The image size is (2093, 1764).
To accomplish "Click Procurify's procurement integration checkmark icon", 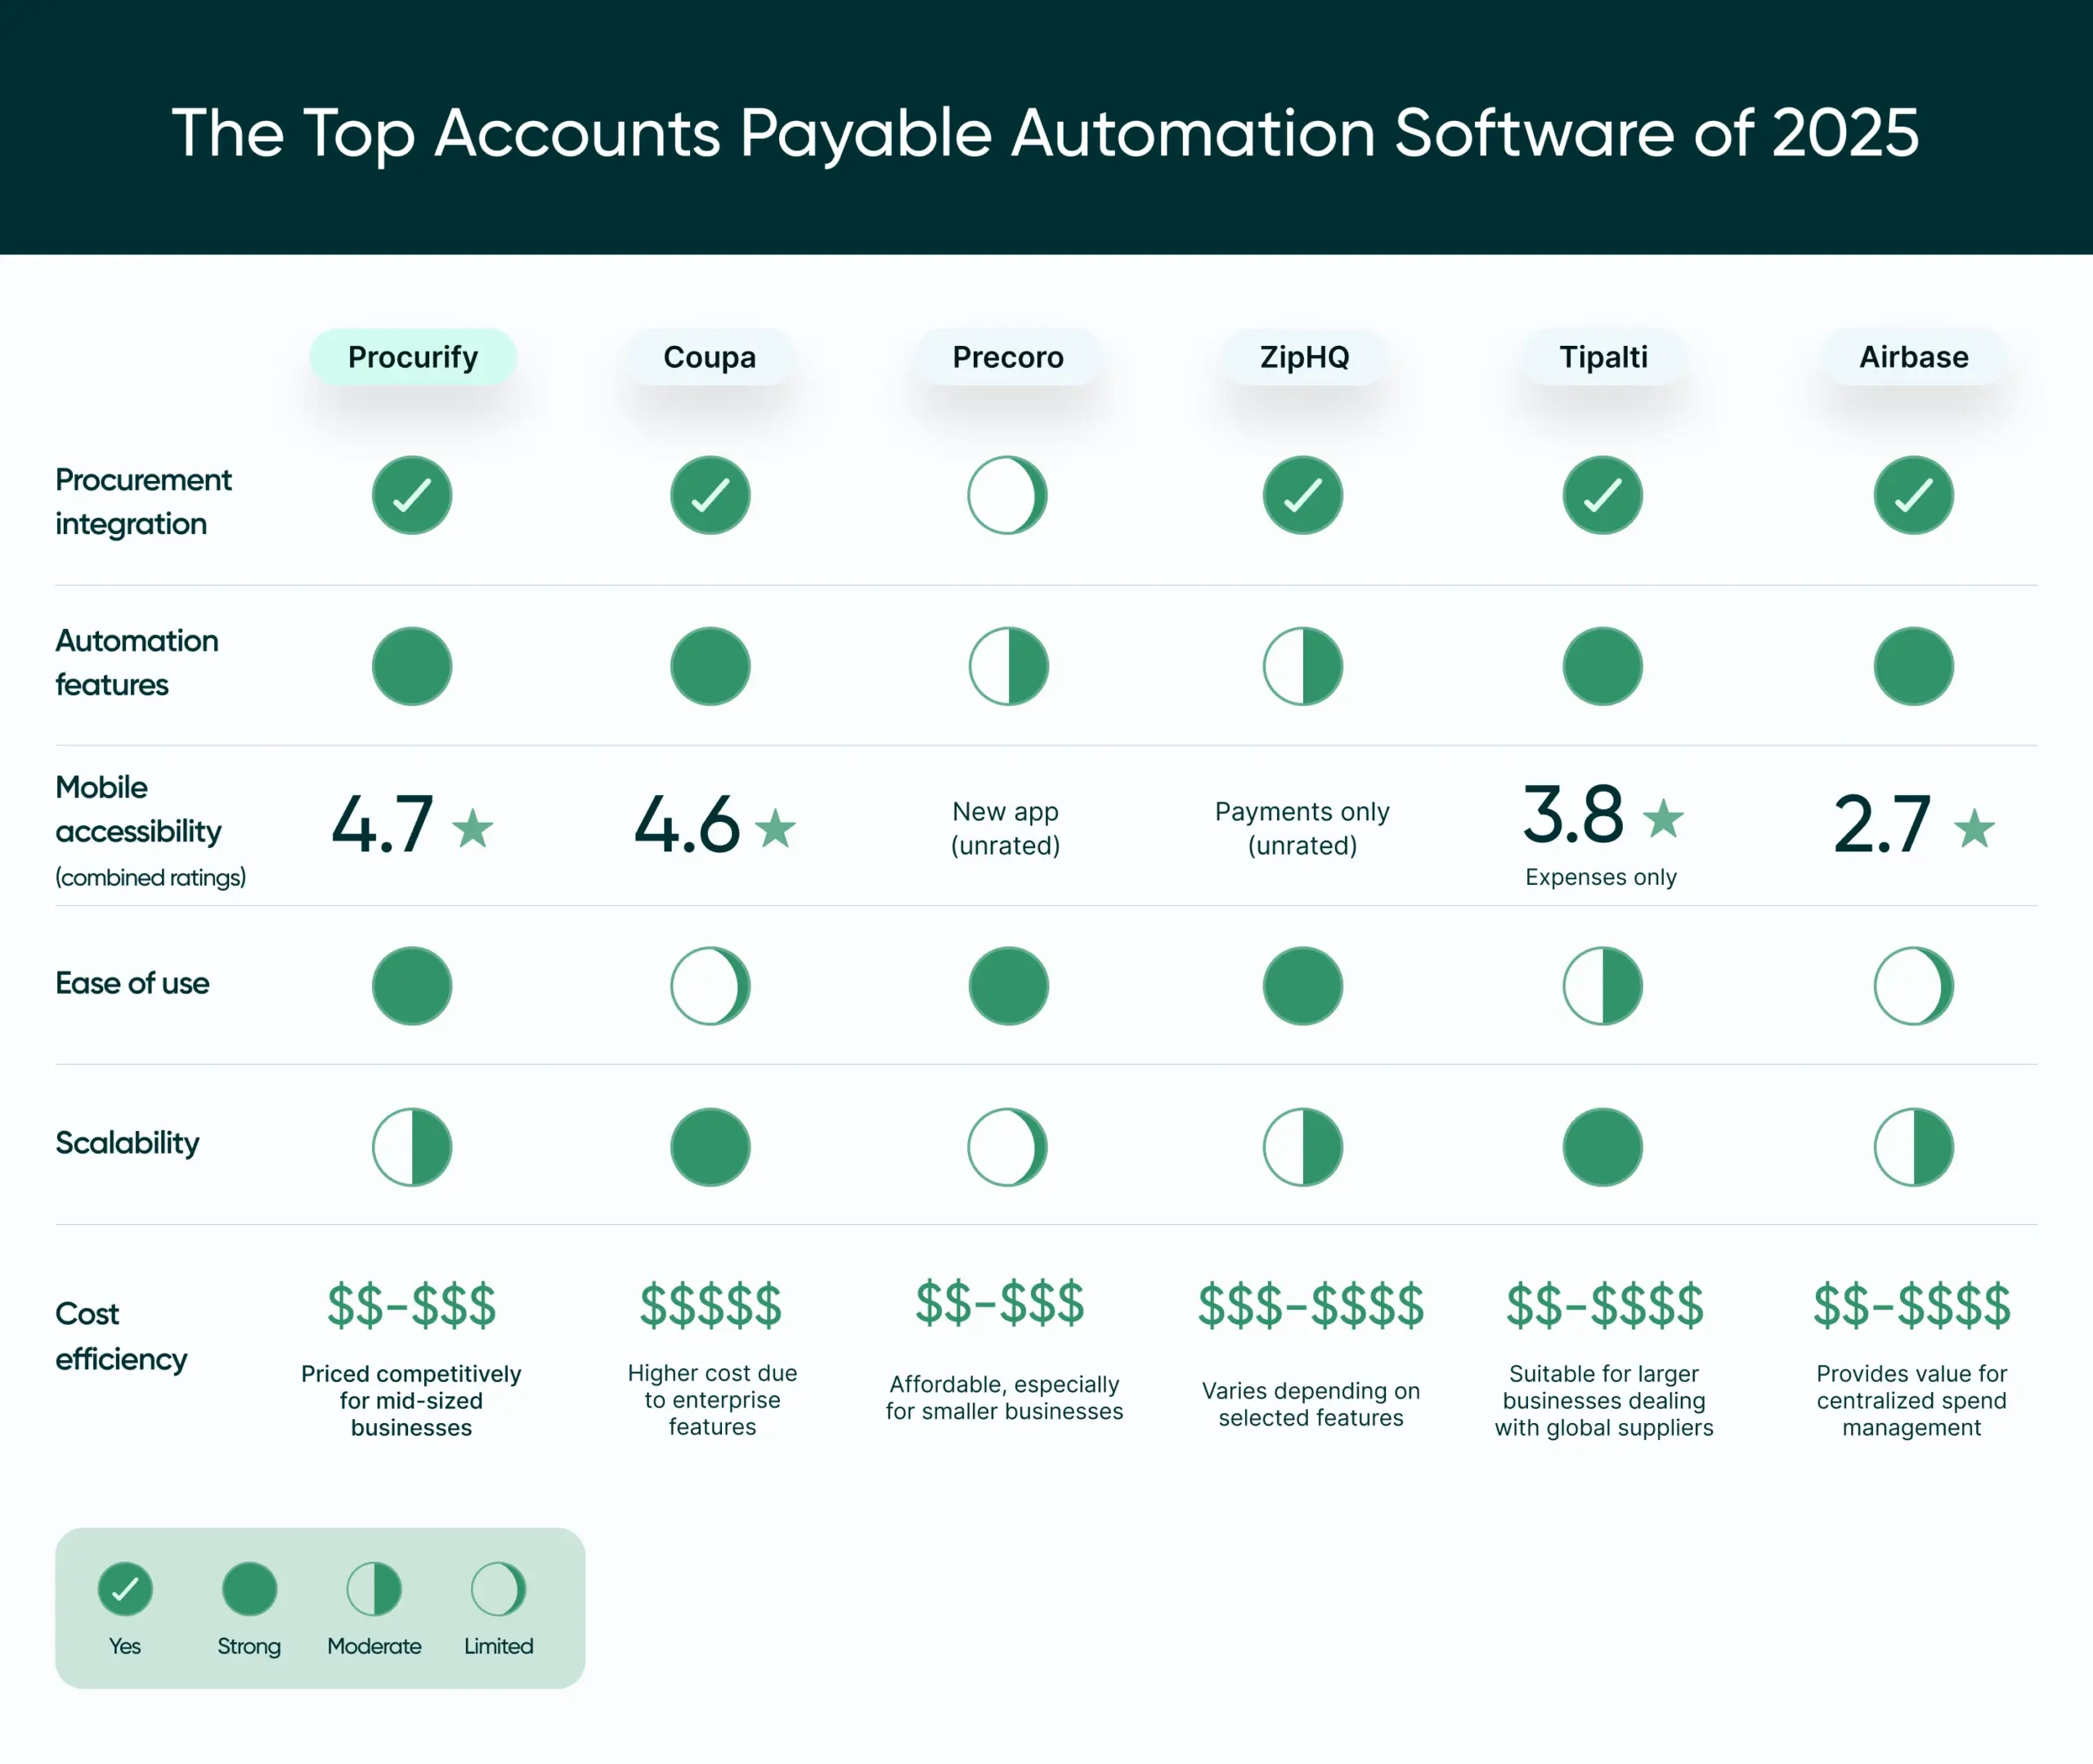I will (x=412, y=495).
